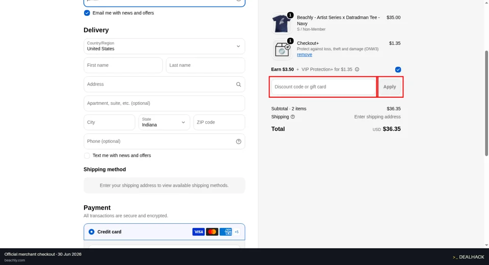Click the Total amount $36.35

pyautogui.click(x=392, y=129)
